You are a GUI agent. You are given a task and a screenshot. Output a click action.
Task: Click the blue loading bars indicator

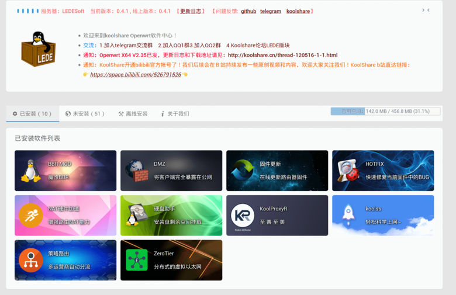(28, 11)
